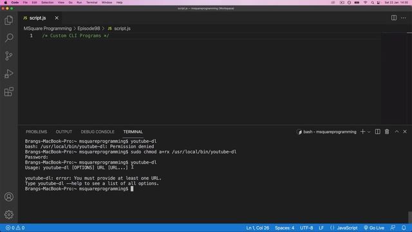Open the Go menu
Viewport: 412px width, 232px height.
point(70,3)
